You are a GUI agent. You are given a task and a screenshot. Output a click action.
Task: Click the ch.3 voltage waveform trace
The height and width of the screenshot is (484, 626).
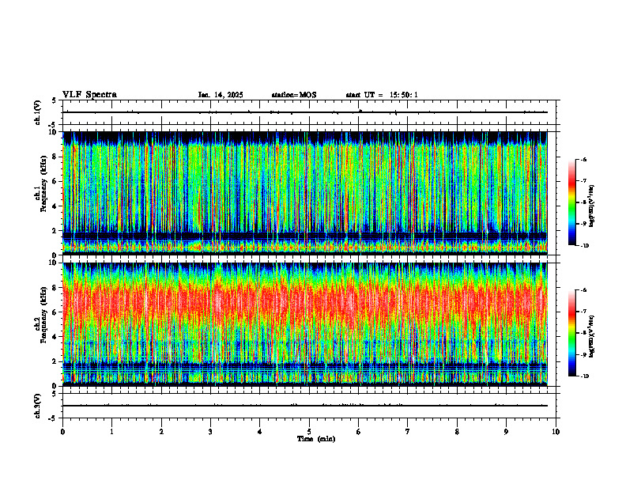point(305,406)
